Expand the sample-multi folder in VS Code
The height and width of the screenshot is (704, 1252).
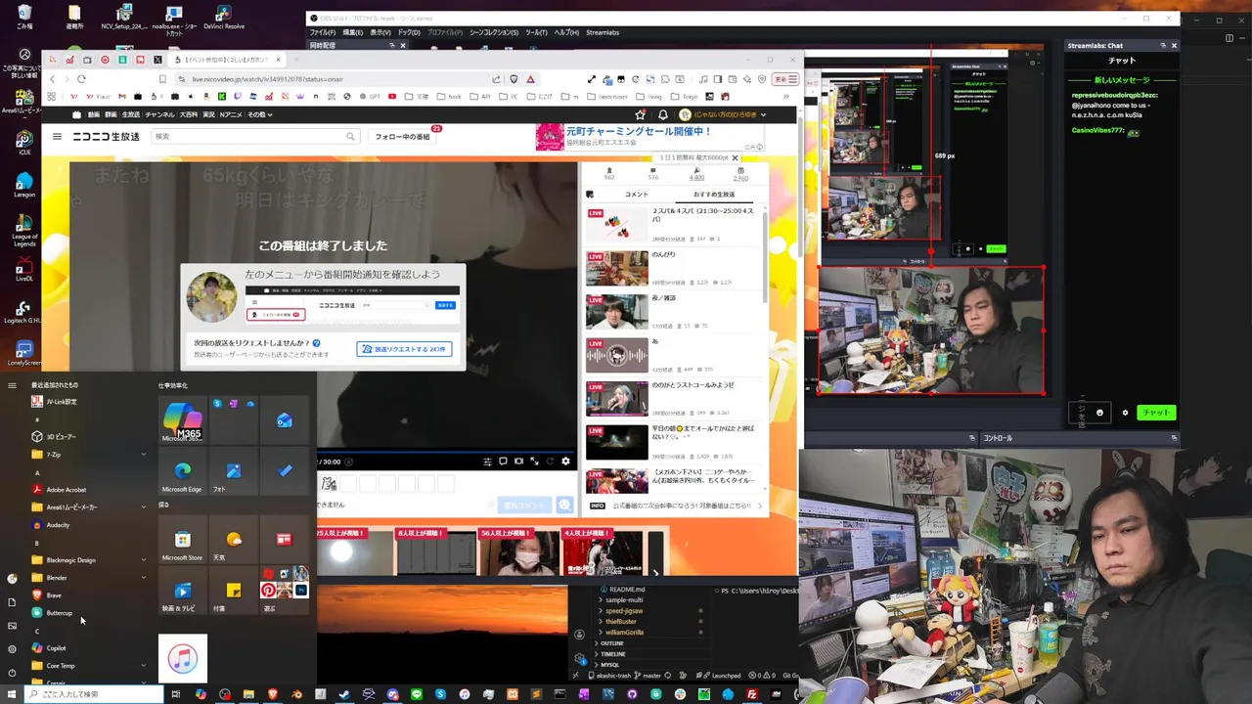[624, 600]
